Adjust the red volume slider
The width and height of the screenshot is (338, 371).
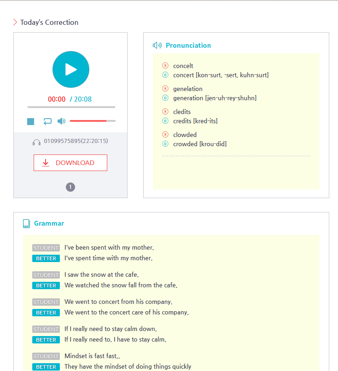pos(92,121)
